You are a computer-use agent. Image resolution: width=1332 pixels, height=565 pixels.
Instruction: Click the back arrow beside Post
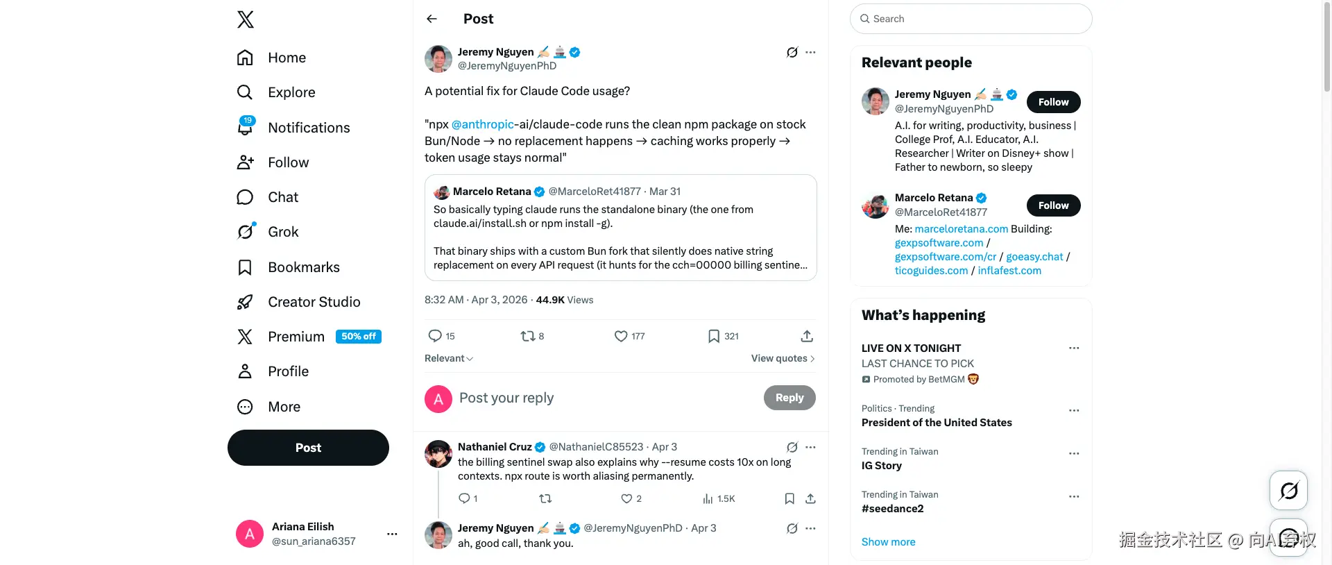[x=432, y=19]
